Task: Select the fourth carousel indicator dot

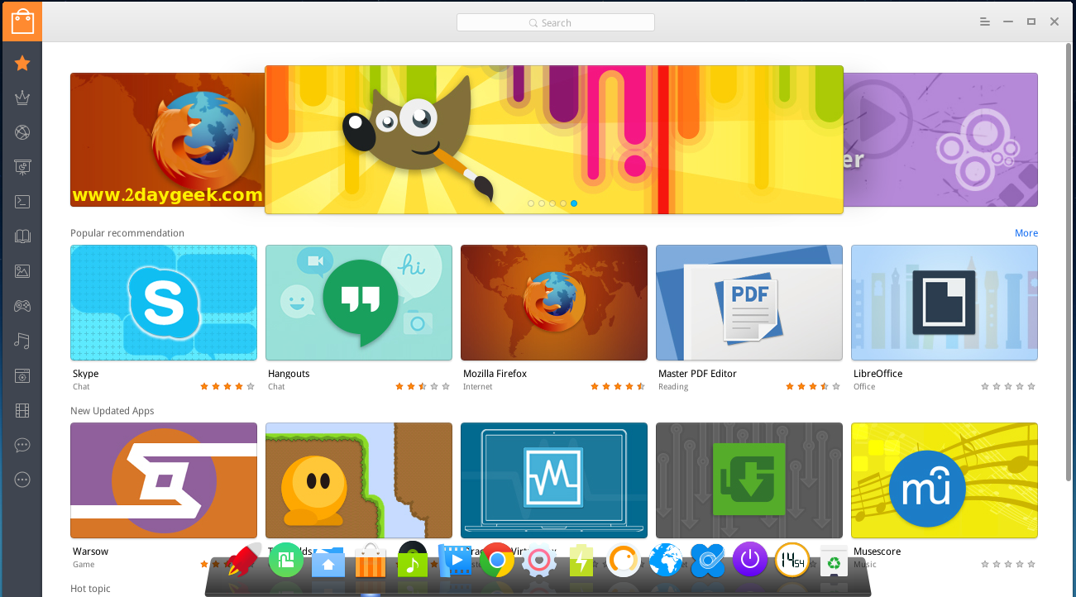Action: click(563, 203)
